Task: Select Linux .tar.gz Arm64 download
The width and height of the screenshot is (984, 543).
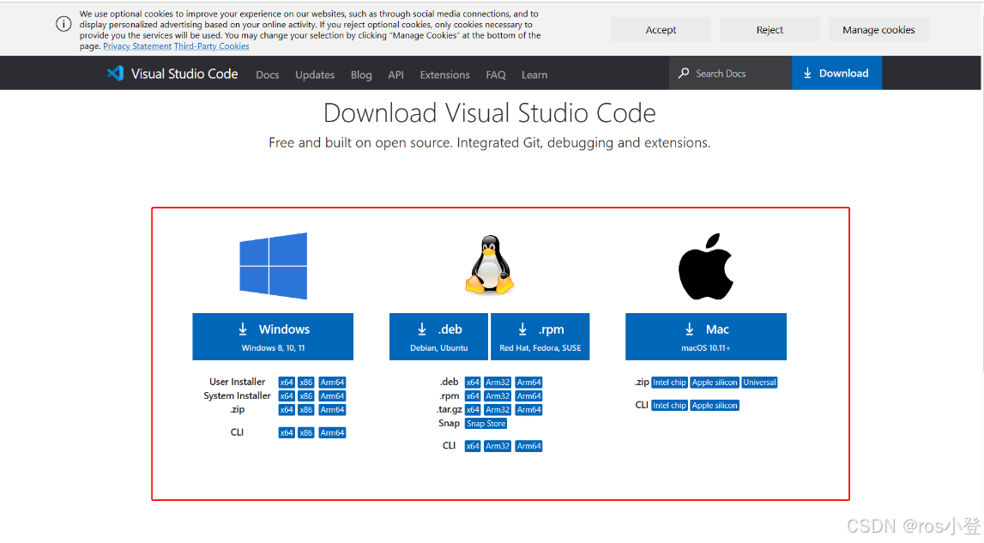Action: pos(529,410)
